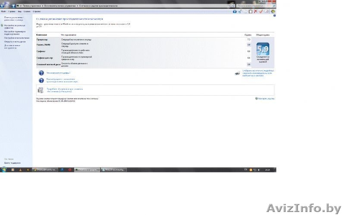Click the envelope mail toolbar icon
Viewport: 345px width, 215px height.
click(x=267, y=12)
